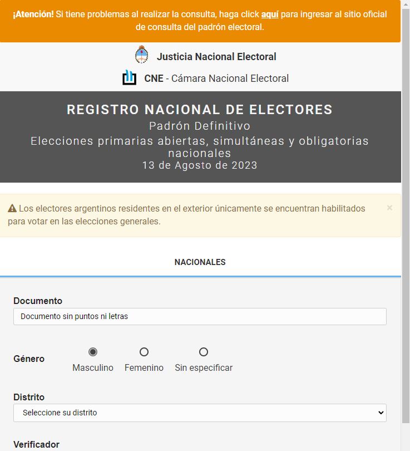Select Masculino gender radio button

[x=93, y=352]
